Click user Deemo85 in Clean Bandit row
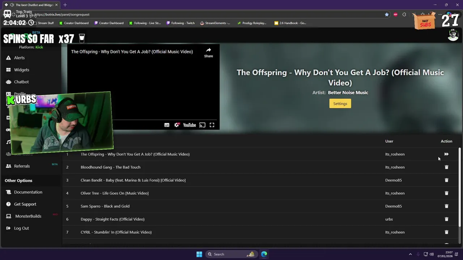 [394, 180]
